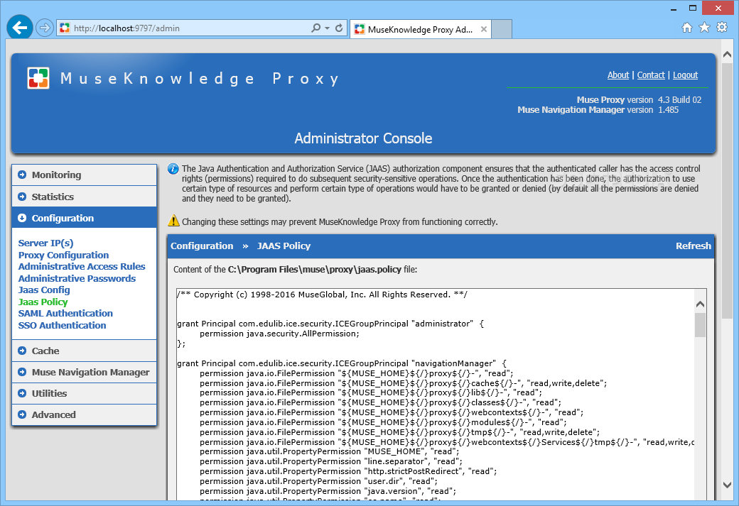
Task: Maximize the browser window
Action: tap(692, 8)
